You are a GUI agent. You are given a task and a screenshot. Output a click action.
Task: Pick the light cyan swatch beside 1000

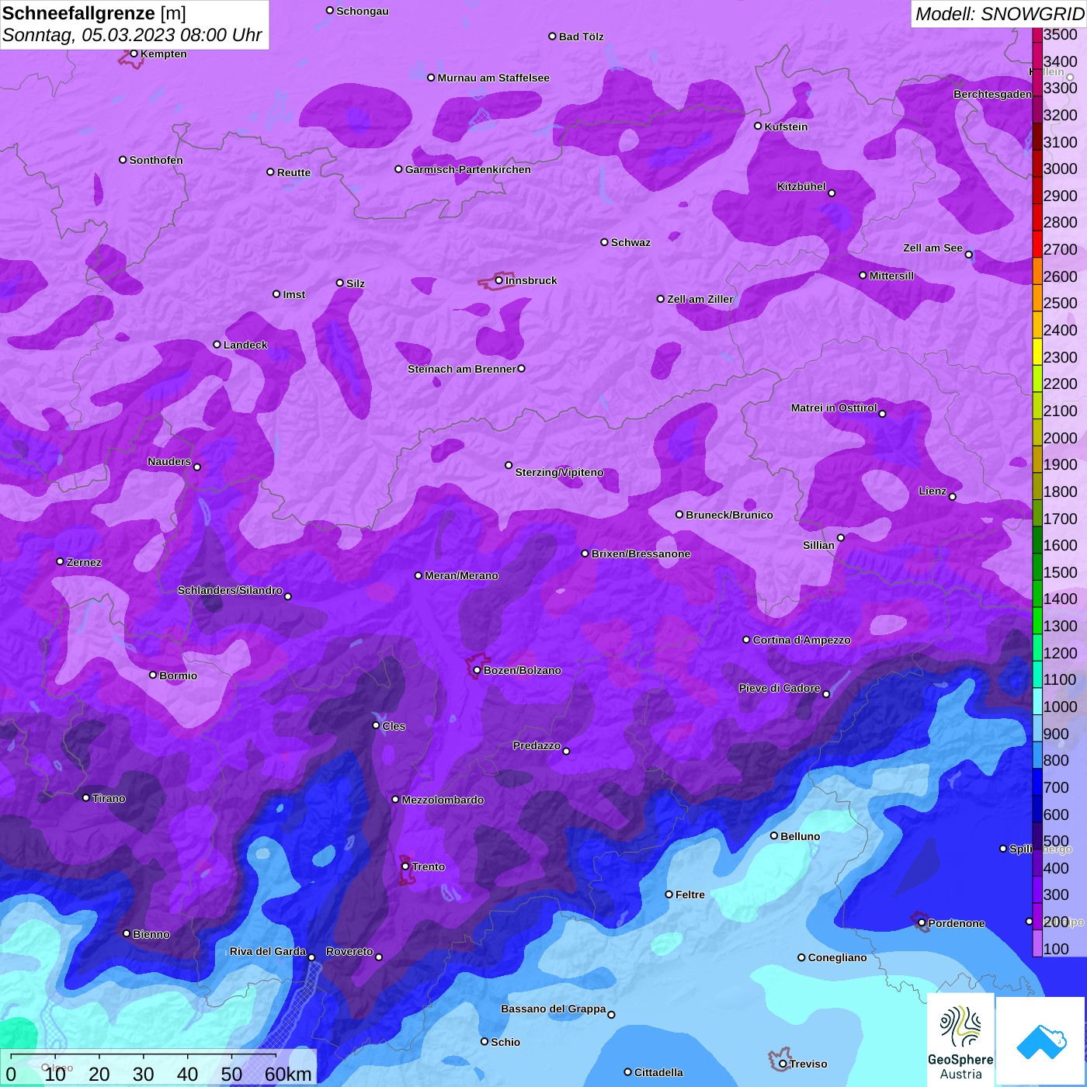click(x=1037, y=701)
